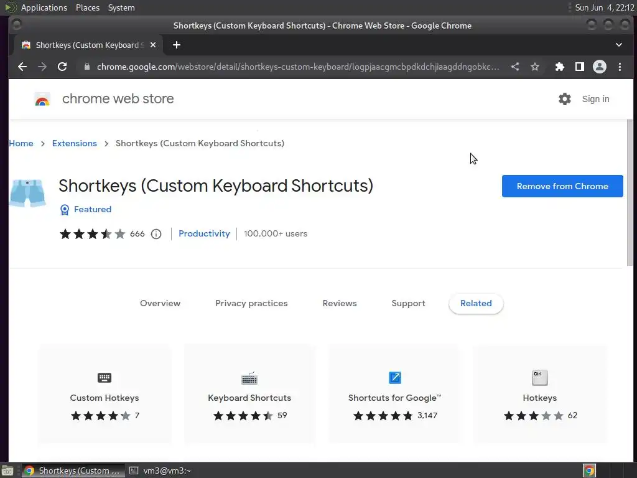The width and height of the screenshot is (637, 478).
Task: Share this page icon in address bar
Action: coord(515,67)
